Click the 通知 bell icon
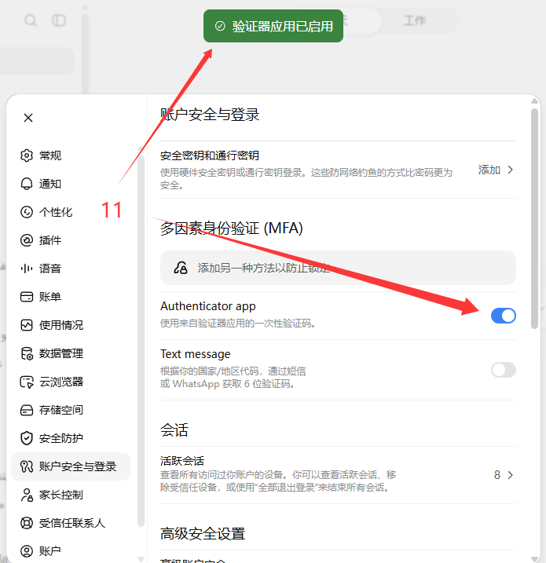The image size is (546, 563). click(x=27, y=184)
